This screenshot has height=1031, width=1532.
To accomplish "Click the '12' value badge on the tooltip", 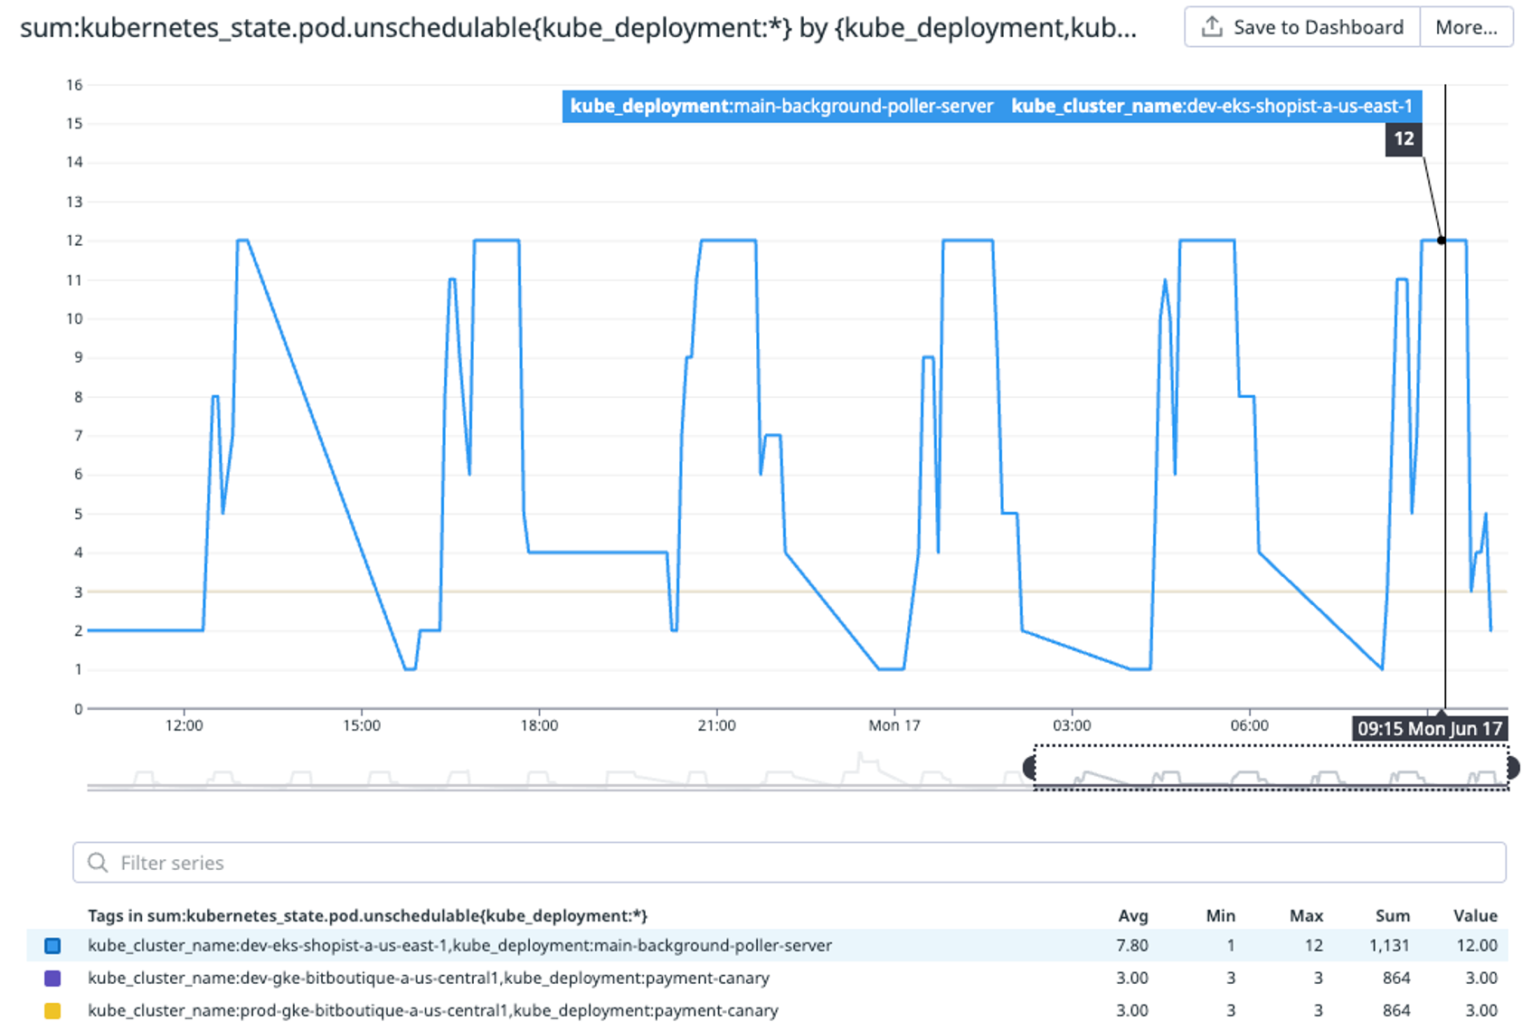I will click(x=1404, y=139).
